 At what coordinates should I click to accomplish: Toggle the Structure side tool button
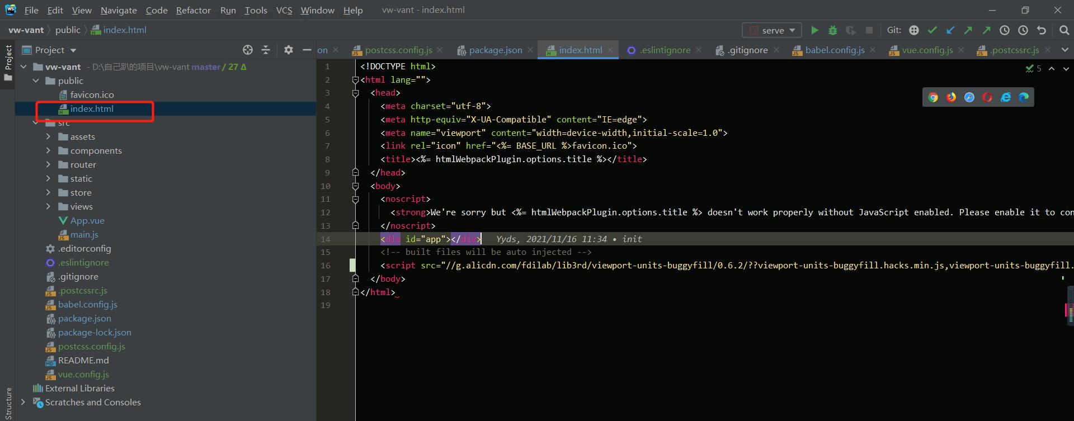click(x=8, y=404)
